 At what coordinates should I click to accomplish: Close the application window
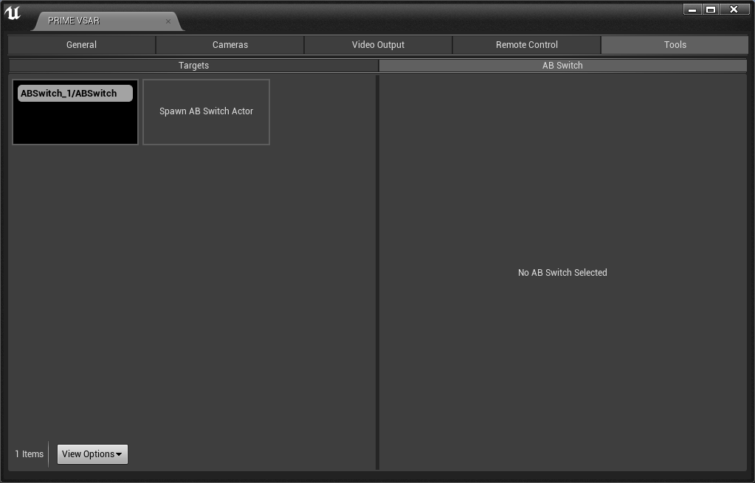[734, 10]
